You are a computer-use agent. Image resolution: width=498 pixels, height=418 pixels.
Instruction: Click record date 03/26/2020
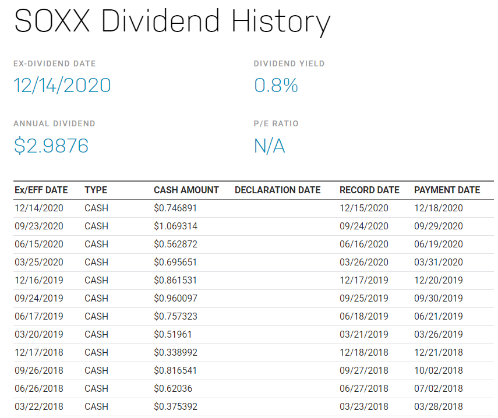pos(364,262)
